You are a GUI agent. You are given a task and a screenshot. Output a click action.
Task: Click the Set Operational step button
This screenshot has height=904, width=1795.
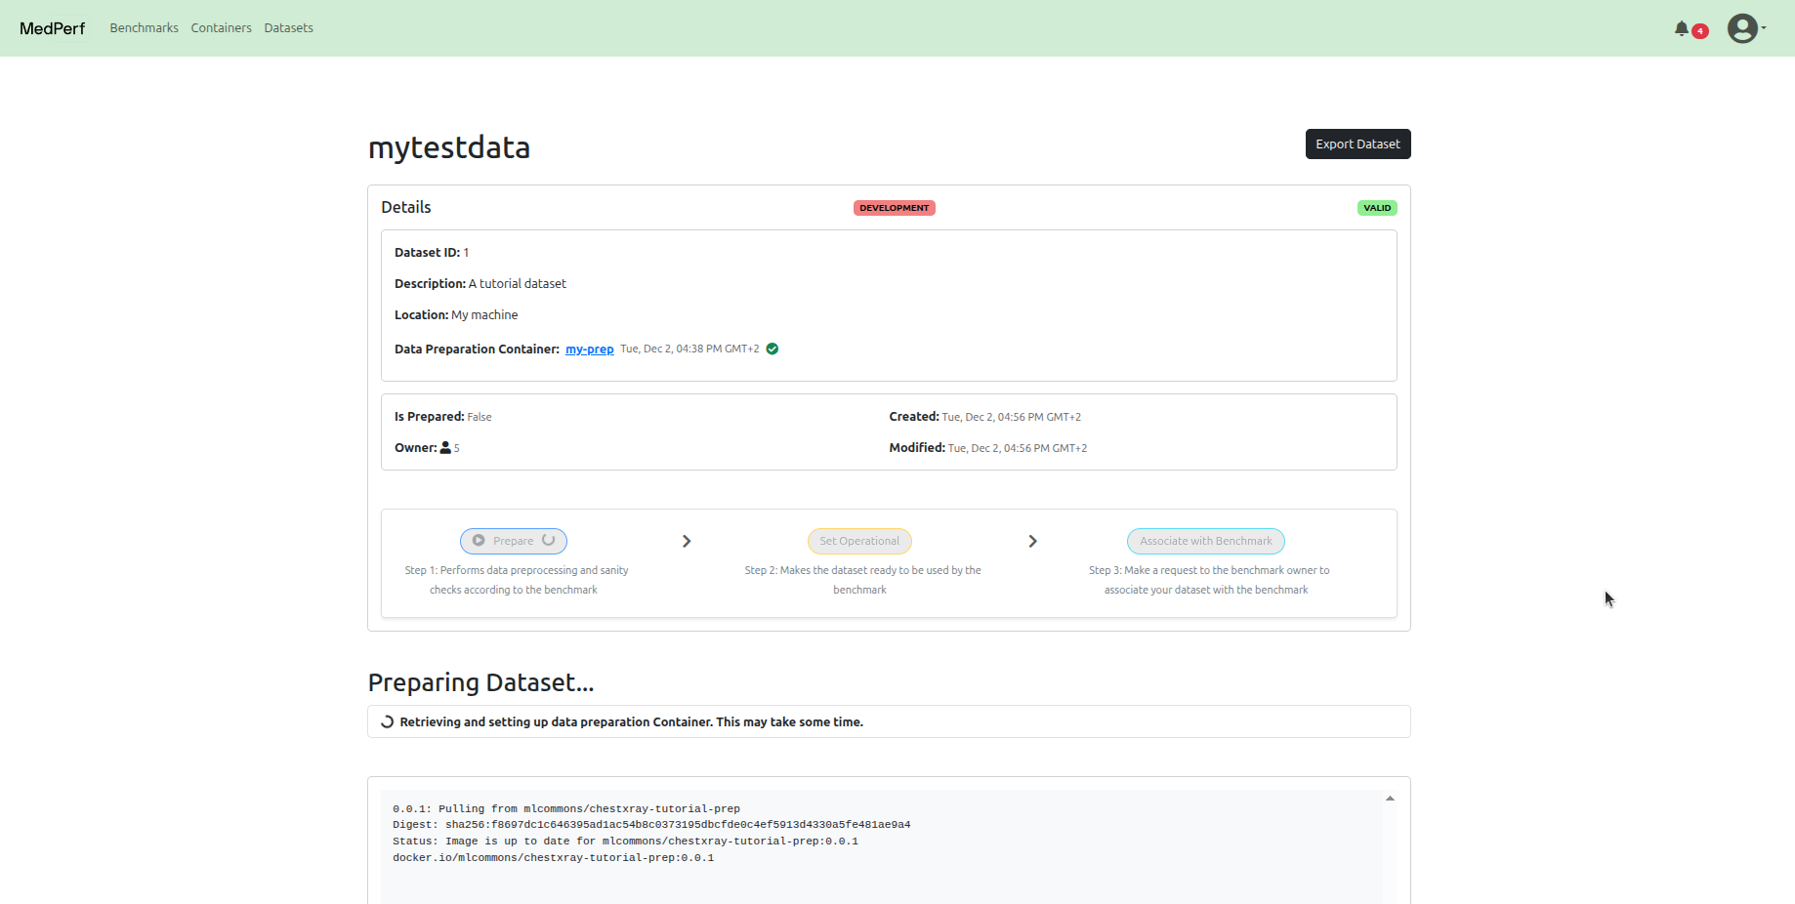coord(858,541)
